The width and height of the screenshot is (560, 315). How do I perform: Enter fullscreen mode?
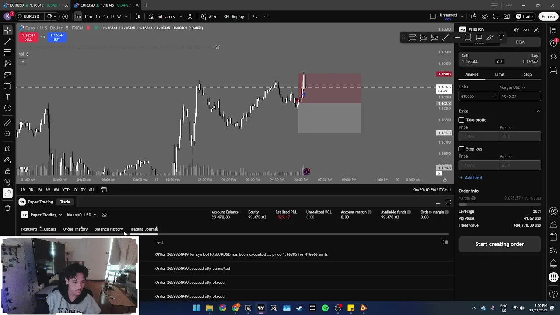(496, 16)
